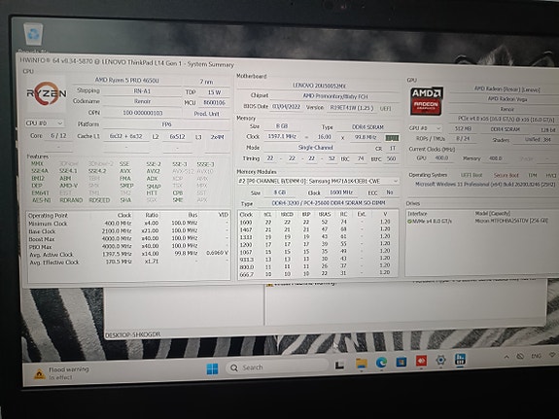Open the Microsoft Store taskbar icon
Screen dimensions: 559x419
pyautogui.click(x=402, y=362)
